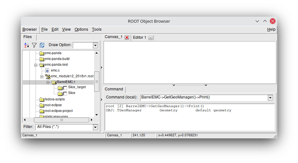Open the View menu

click(x=67, y=29)
